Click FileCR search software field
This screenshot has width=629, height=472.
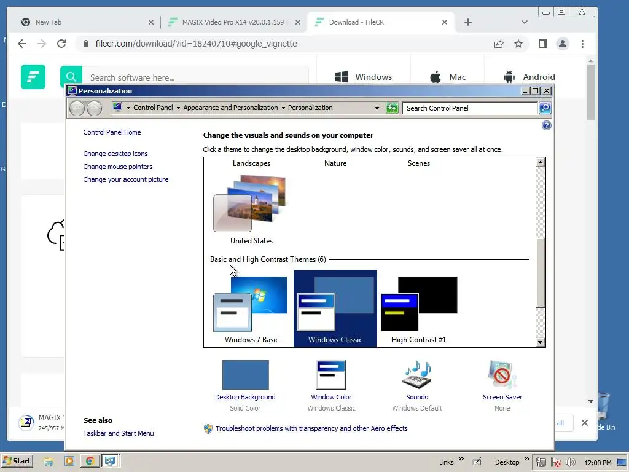(196, 77)
